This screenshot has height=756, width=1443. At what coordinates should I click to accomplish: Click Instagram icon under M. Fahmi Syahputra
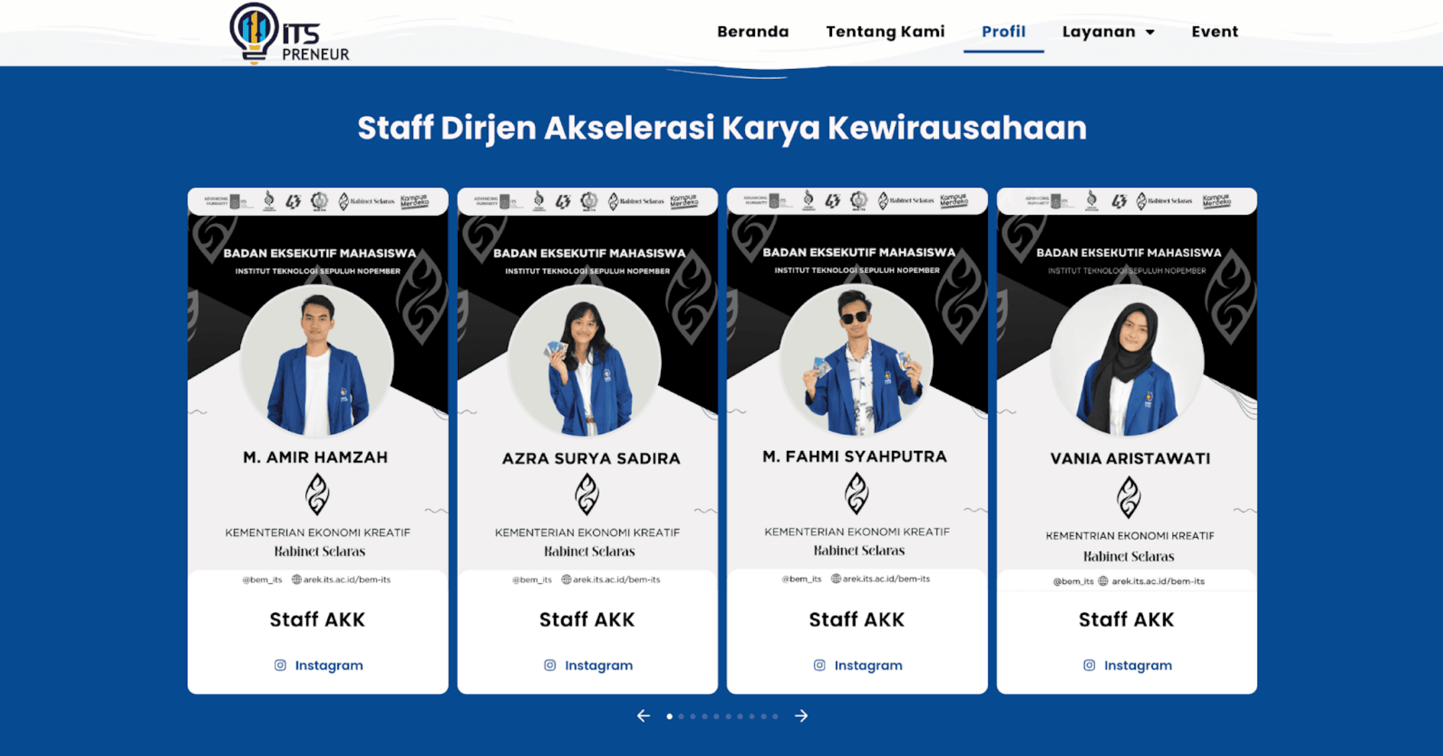tap(819, 665)
